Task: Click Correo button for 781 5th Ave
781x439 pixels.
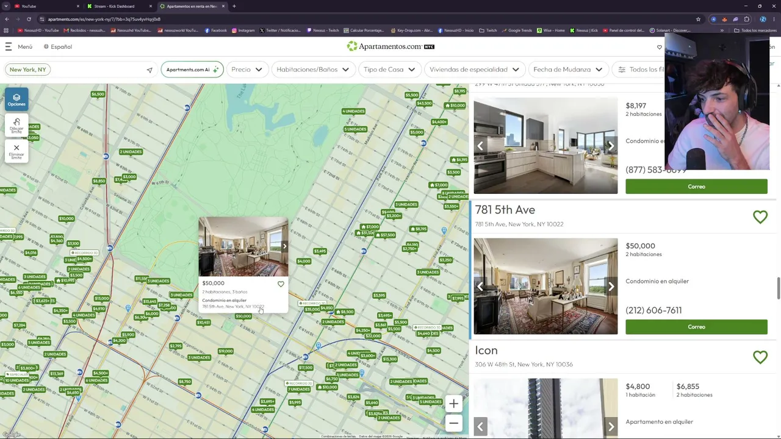Action: 696,327
